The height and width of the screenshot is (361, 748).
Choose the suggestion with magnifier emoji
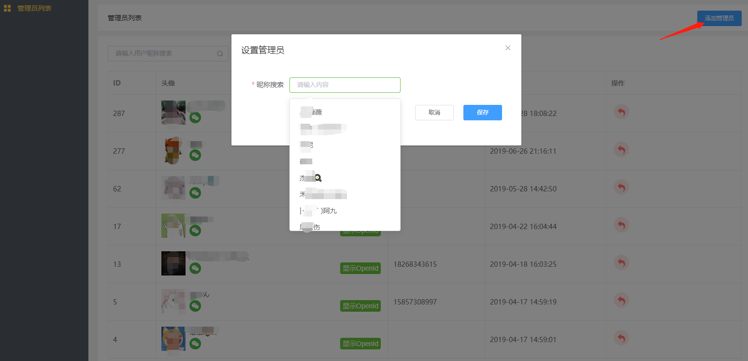311,178
